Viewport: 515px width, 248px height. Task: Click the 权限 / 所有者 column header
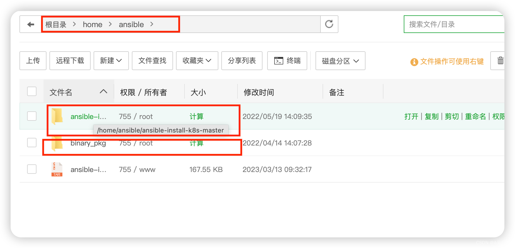click(144, 92)
